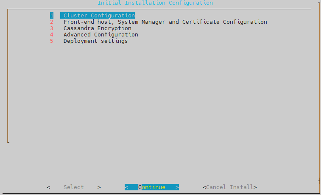This screenshot has height=195, width=321.
Task: Select the Cluster Configuration menu entry
Action: point(99,16)
